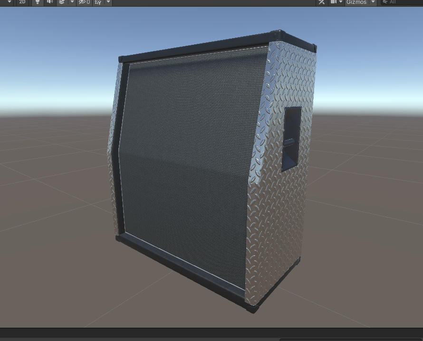Open the grid axis dropdown arrow
Viewport: 423px width, 341px height.
[108, 2]
